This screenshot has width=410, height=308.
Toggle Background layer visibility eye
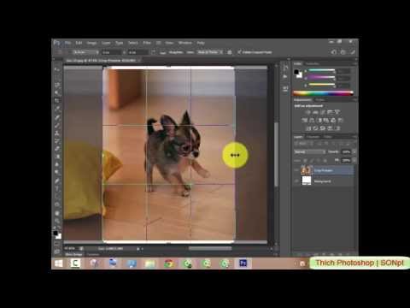point(296,181)
